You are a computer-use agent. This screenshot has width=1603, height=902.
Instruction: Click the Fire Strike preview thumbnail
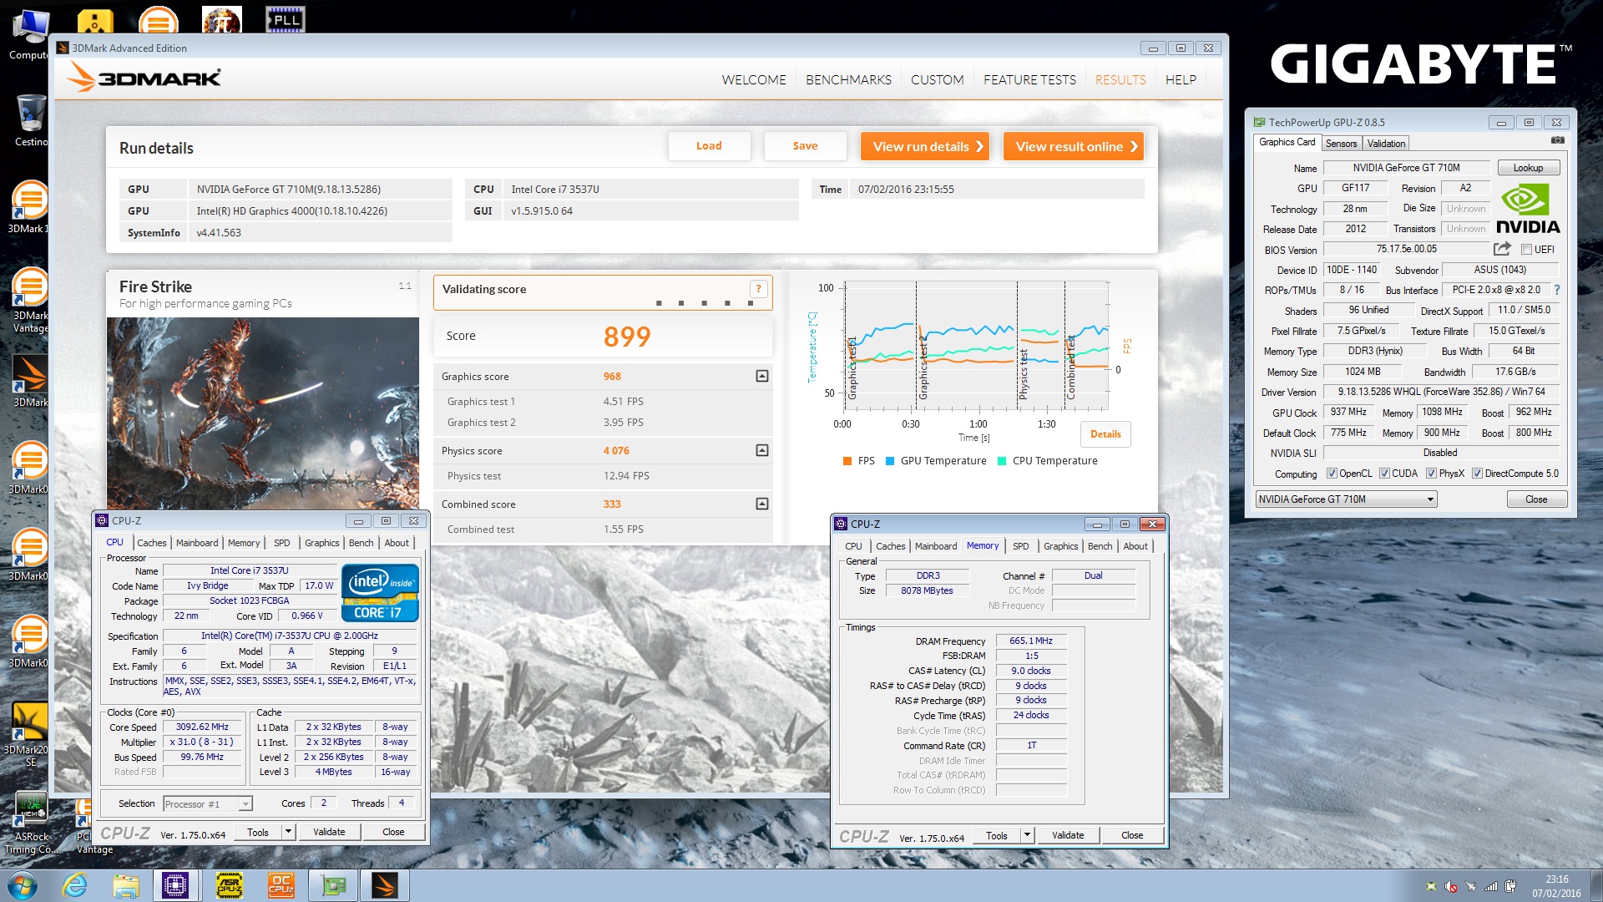(x=263, y=413)
